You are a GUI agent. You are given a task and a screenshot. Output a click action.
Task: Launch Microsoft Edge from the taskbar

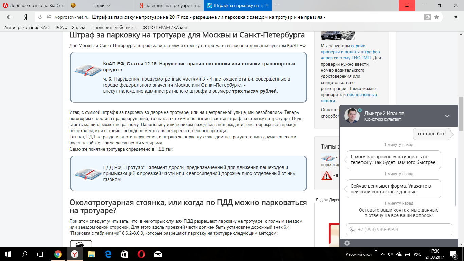coord(108,254)
